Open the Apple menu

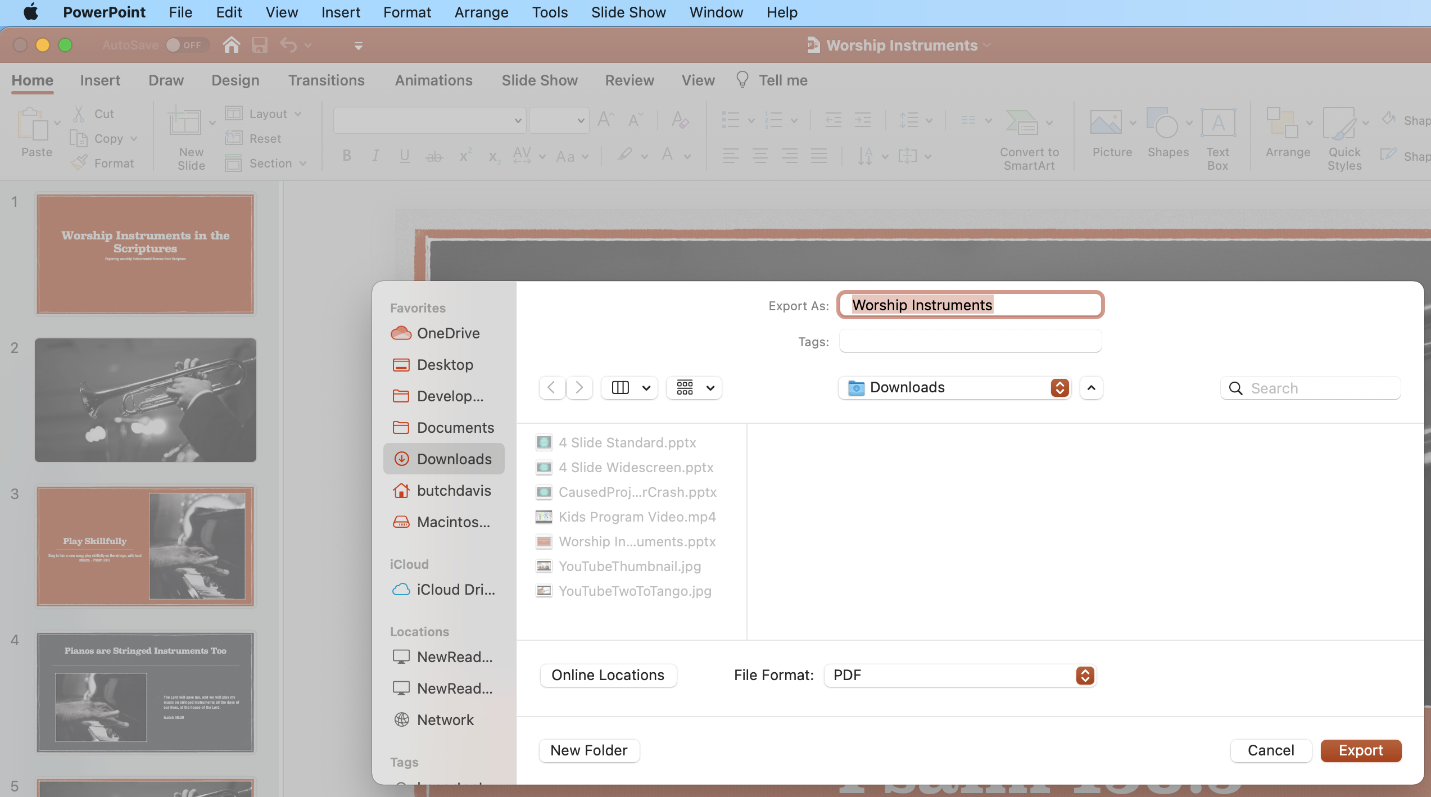point(31,12)
